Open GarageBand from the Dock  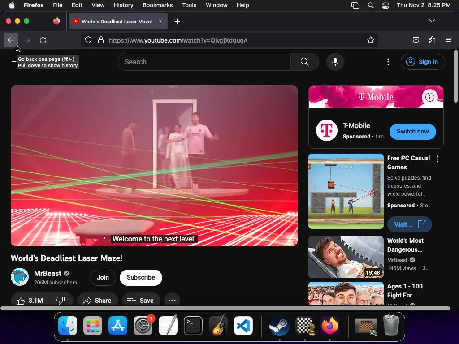(x=218, y=326)
